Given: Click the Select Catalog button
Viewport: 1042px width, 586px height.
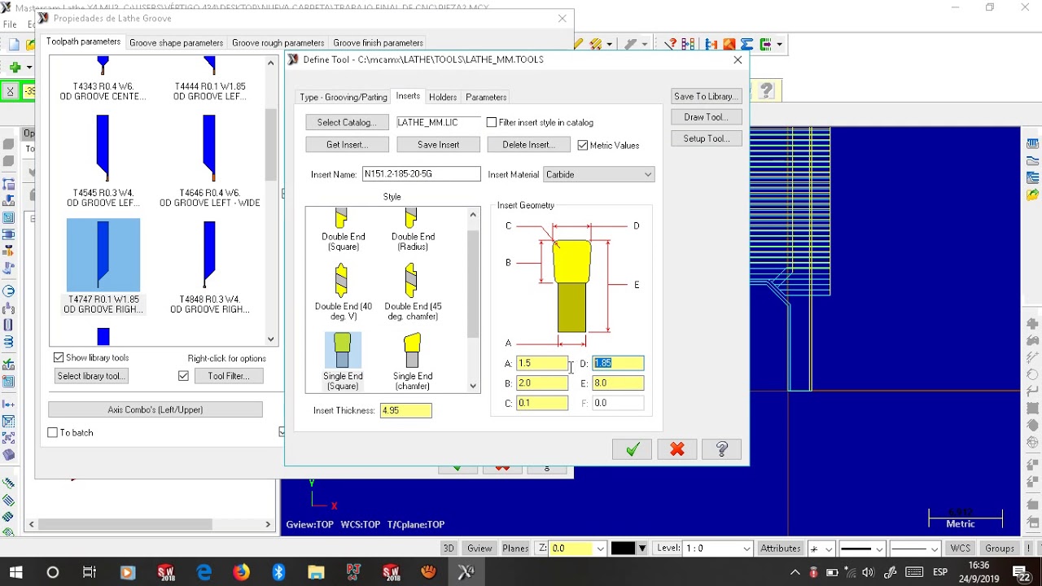Looking at the screenshot, I should point(347,122).
